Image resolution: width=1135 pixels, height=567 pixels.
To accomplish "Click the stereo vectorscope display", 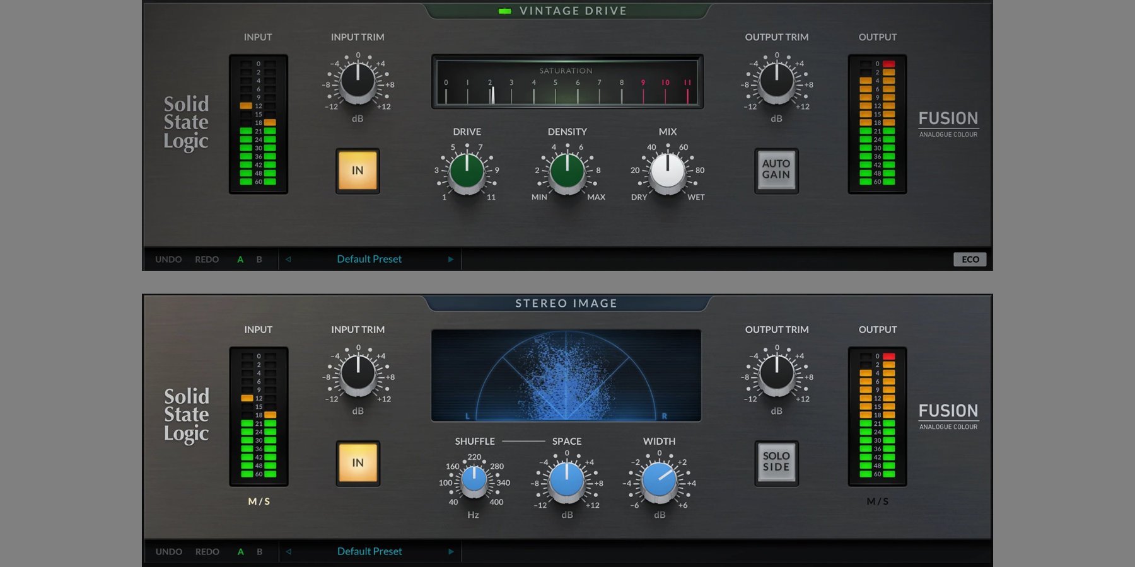I will point(566,375).
